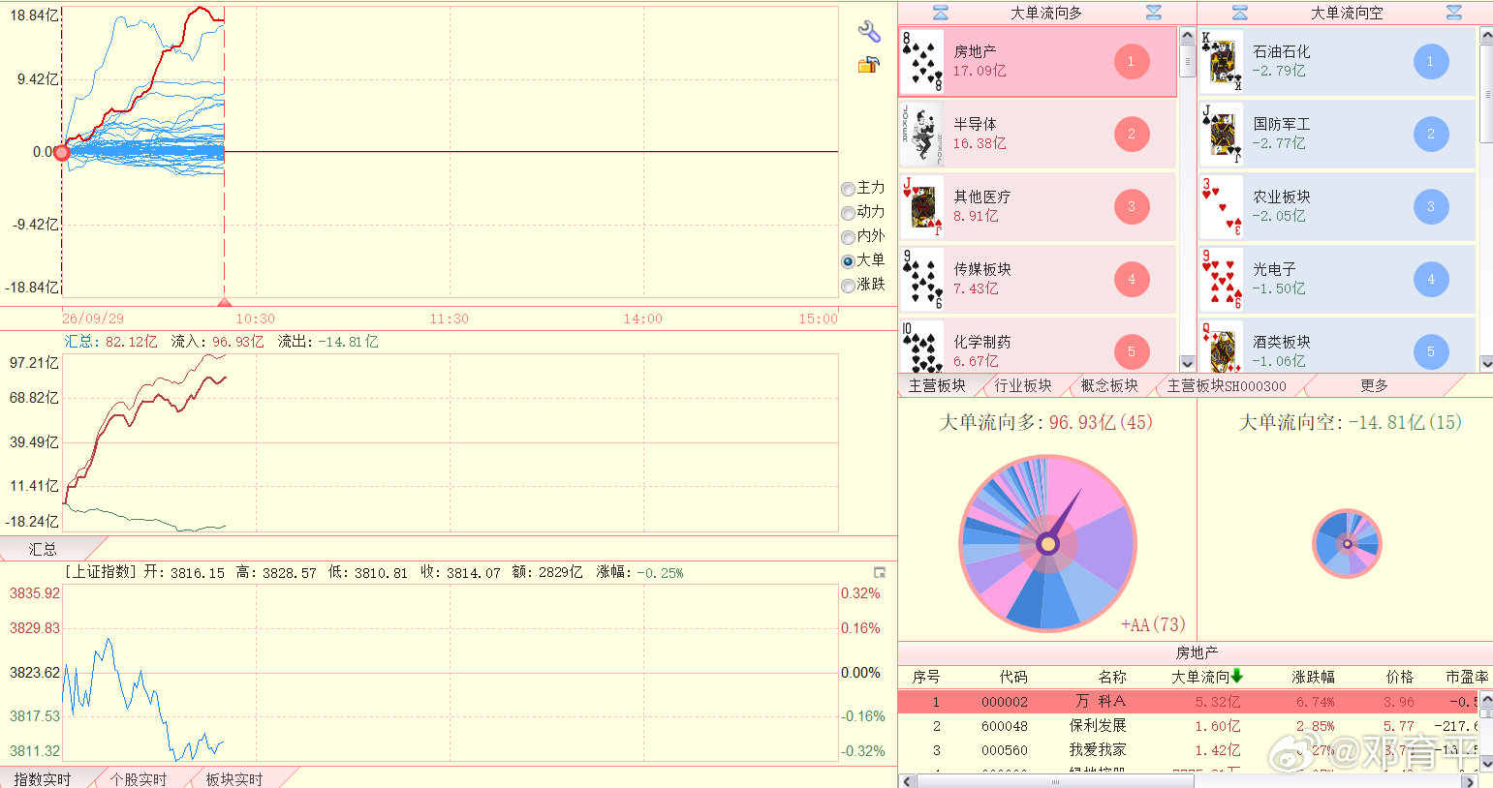1493x788 pixels.
Task: Maximize the 上证指数 chart panel
Action: (880, 573)
